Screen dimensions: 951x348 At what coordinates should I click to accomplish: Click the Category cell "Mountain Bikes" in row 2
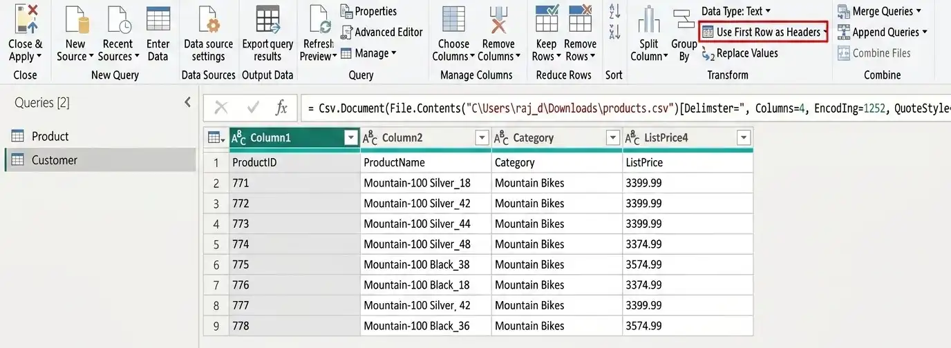coord(557,183)
